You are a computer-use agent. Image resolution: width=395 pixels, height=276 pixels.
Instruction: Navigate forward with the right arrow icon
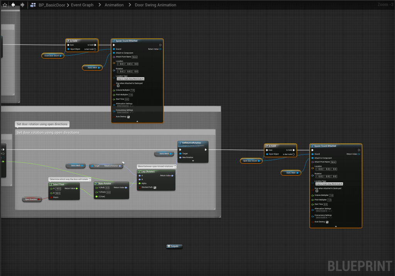(22, 5)
